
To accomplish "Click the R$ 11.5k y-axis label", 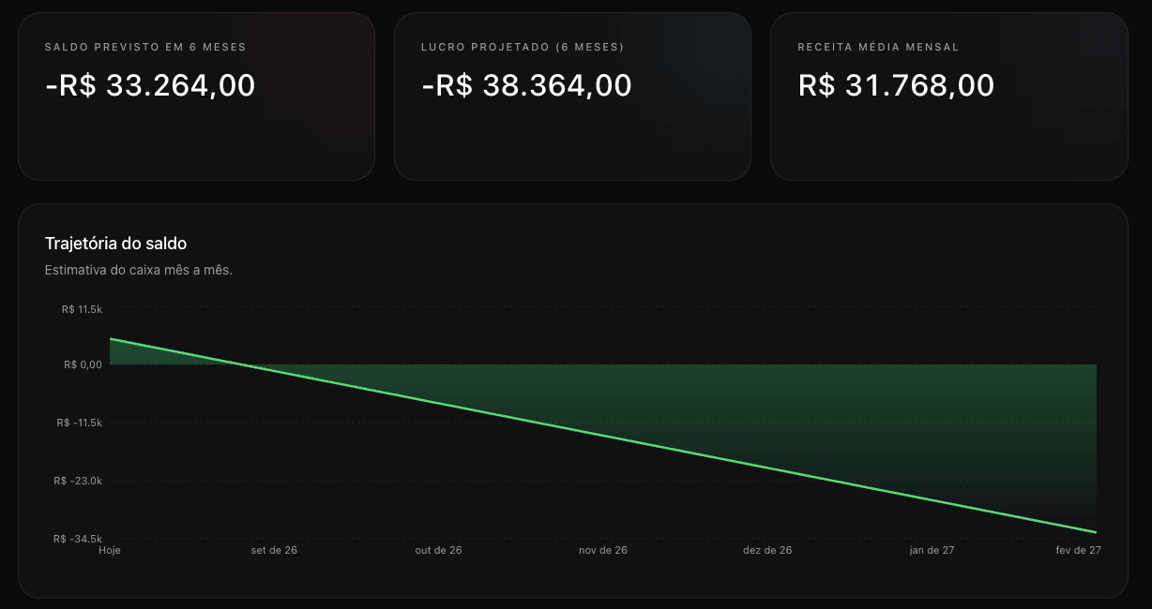I will point(82,308).
